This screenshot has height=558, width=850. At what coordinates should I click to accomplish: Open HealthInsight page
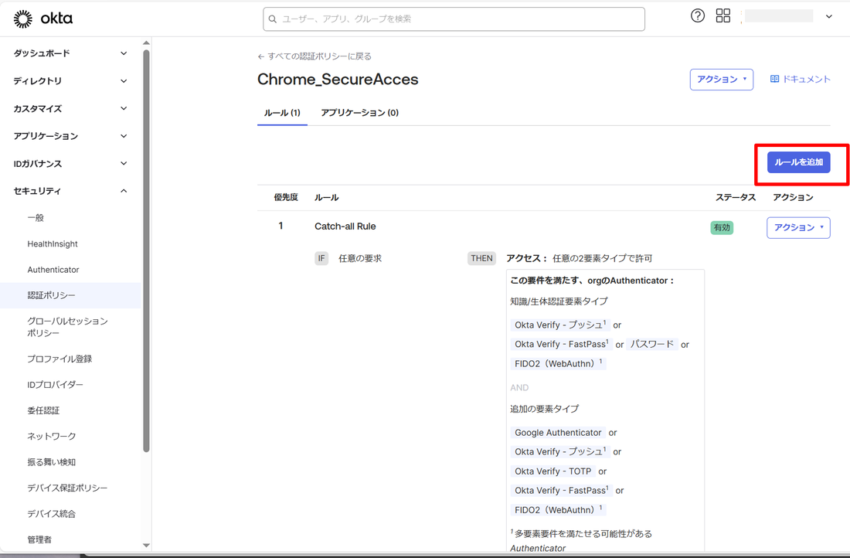53,244
